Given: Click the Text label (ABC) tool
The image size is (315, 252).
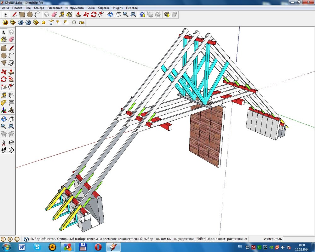Looking at the screenshot, I should [x=11, y=102].
